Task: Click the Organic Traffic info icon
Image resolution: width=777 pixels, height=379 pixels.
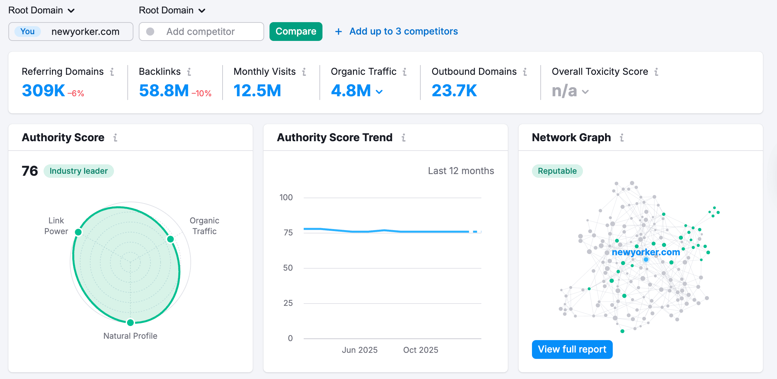Action: 405,71
